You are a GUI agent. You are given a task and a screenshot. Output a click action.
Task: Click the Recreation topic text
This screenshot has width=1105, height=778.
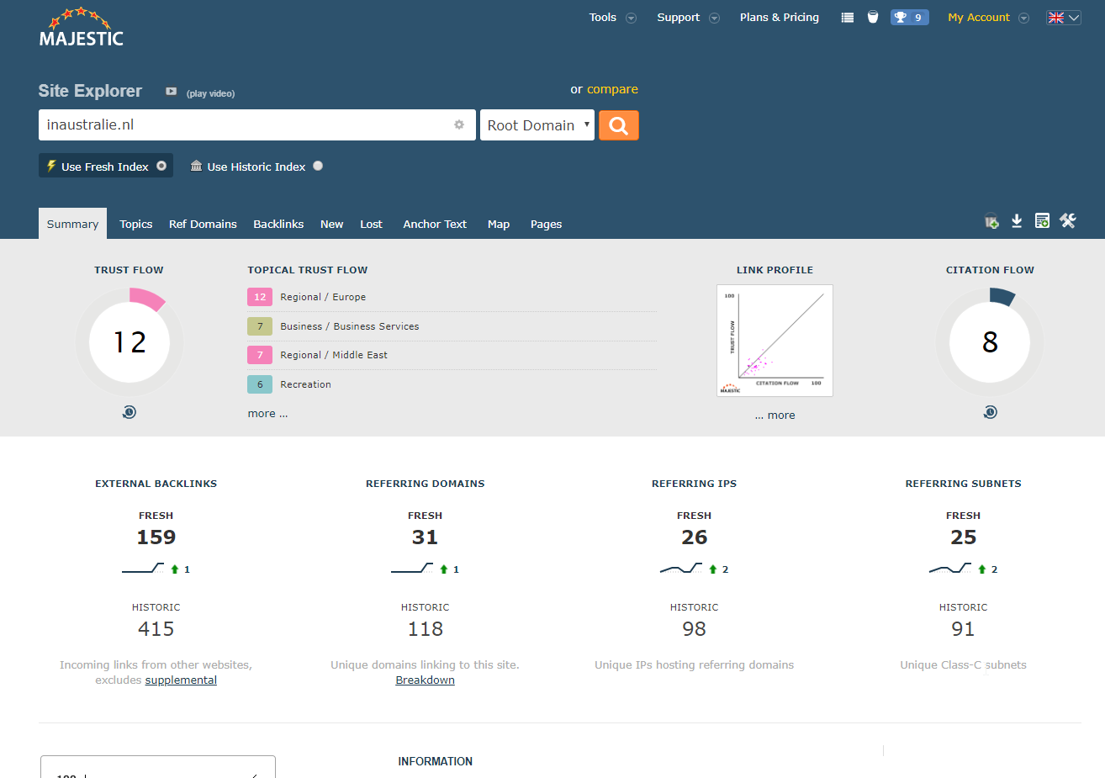pos(305,384)
